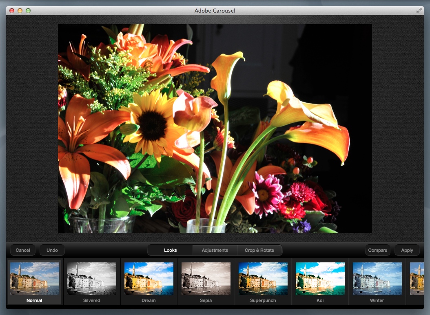The height and width of the screenshot is (315, 430).
Task: Open the Adjustments tab
Action: tap(215, 250)
